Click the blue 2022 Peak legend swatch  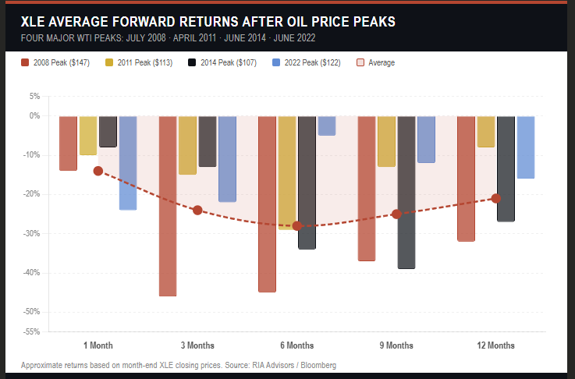tap(278, 62)
